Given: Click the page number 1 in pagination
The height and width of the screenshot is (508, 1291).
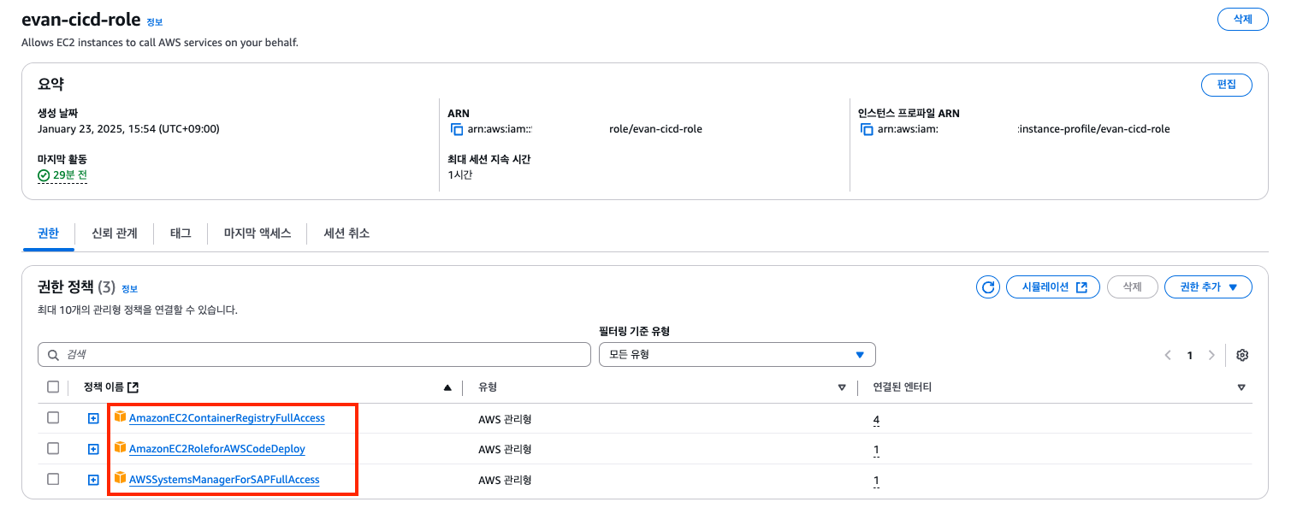Looking at the screenshot, I should point(1189,356).
